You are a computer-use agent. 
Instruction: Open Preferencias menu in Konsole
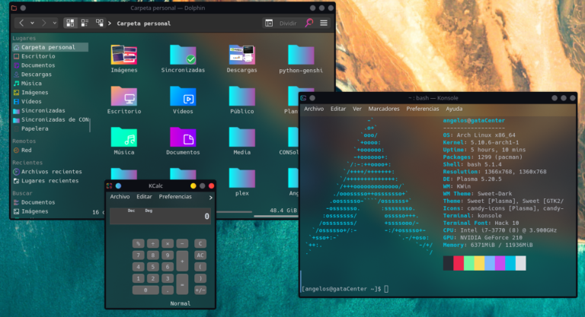422,109
